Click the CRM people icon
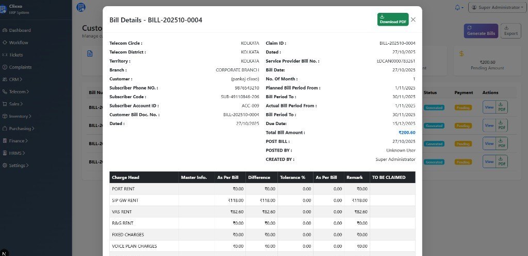The width and height of the screenshot is (528, 256). click(x=5, y=80)
